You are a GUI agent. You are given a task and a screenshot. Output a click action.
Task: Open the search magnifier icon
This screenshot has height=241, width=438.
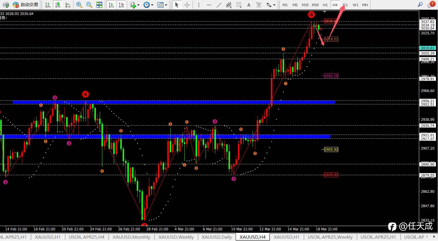tap(420, 5)
